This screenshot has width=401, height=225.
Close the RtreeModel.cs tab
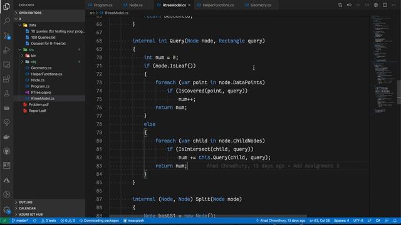(189, 5)
